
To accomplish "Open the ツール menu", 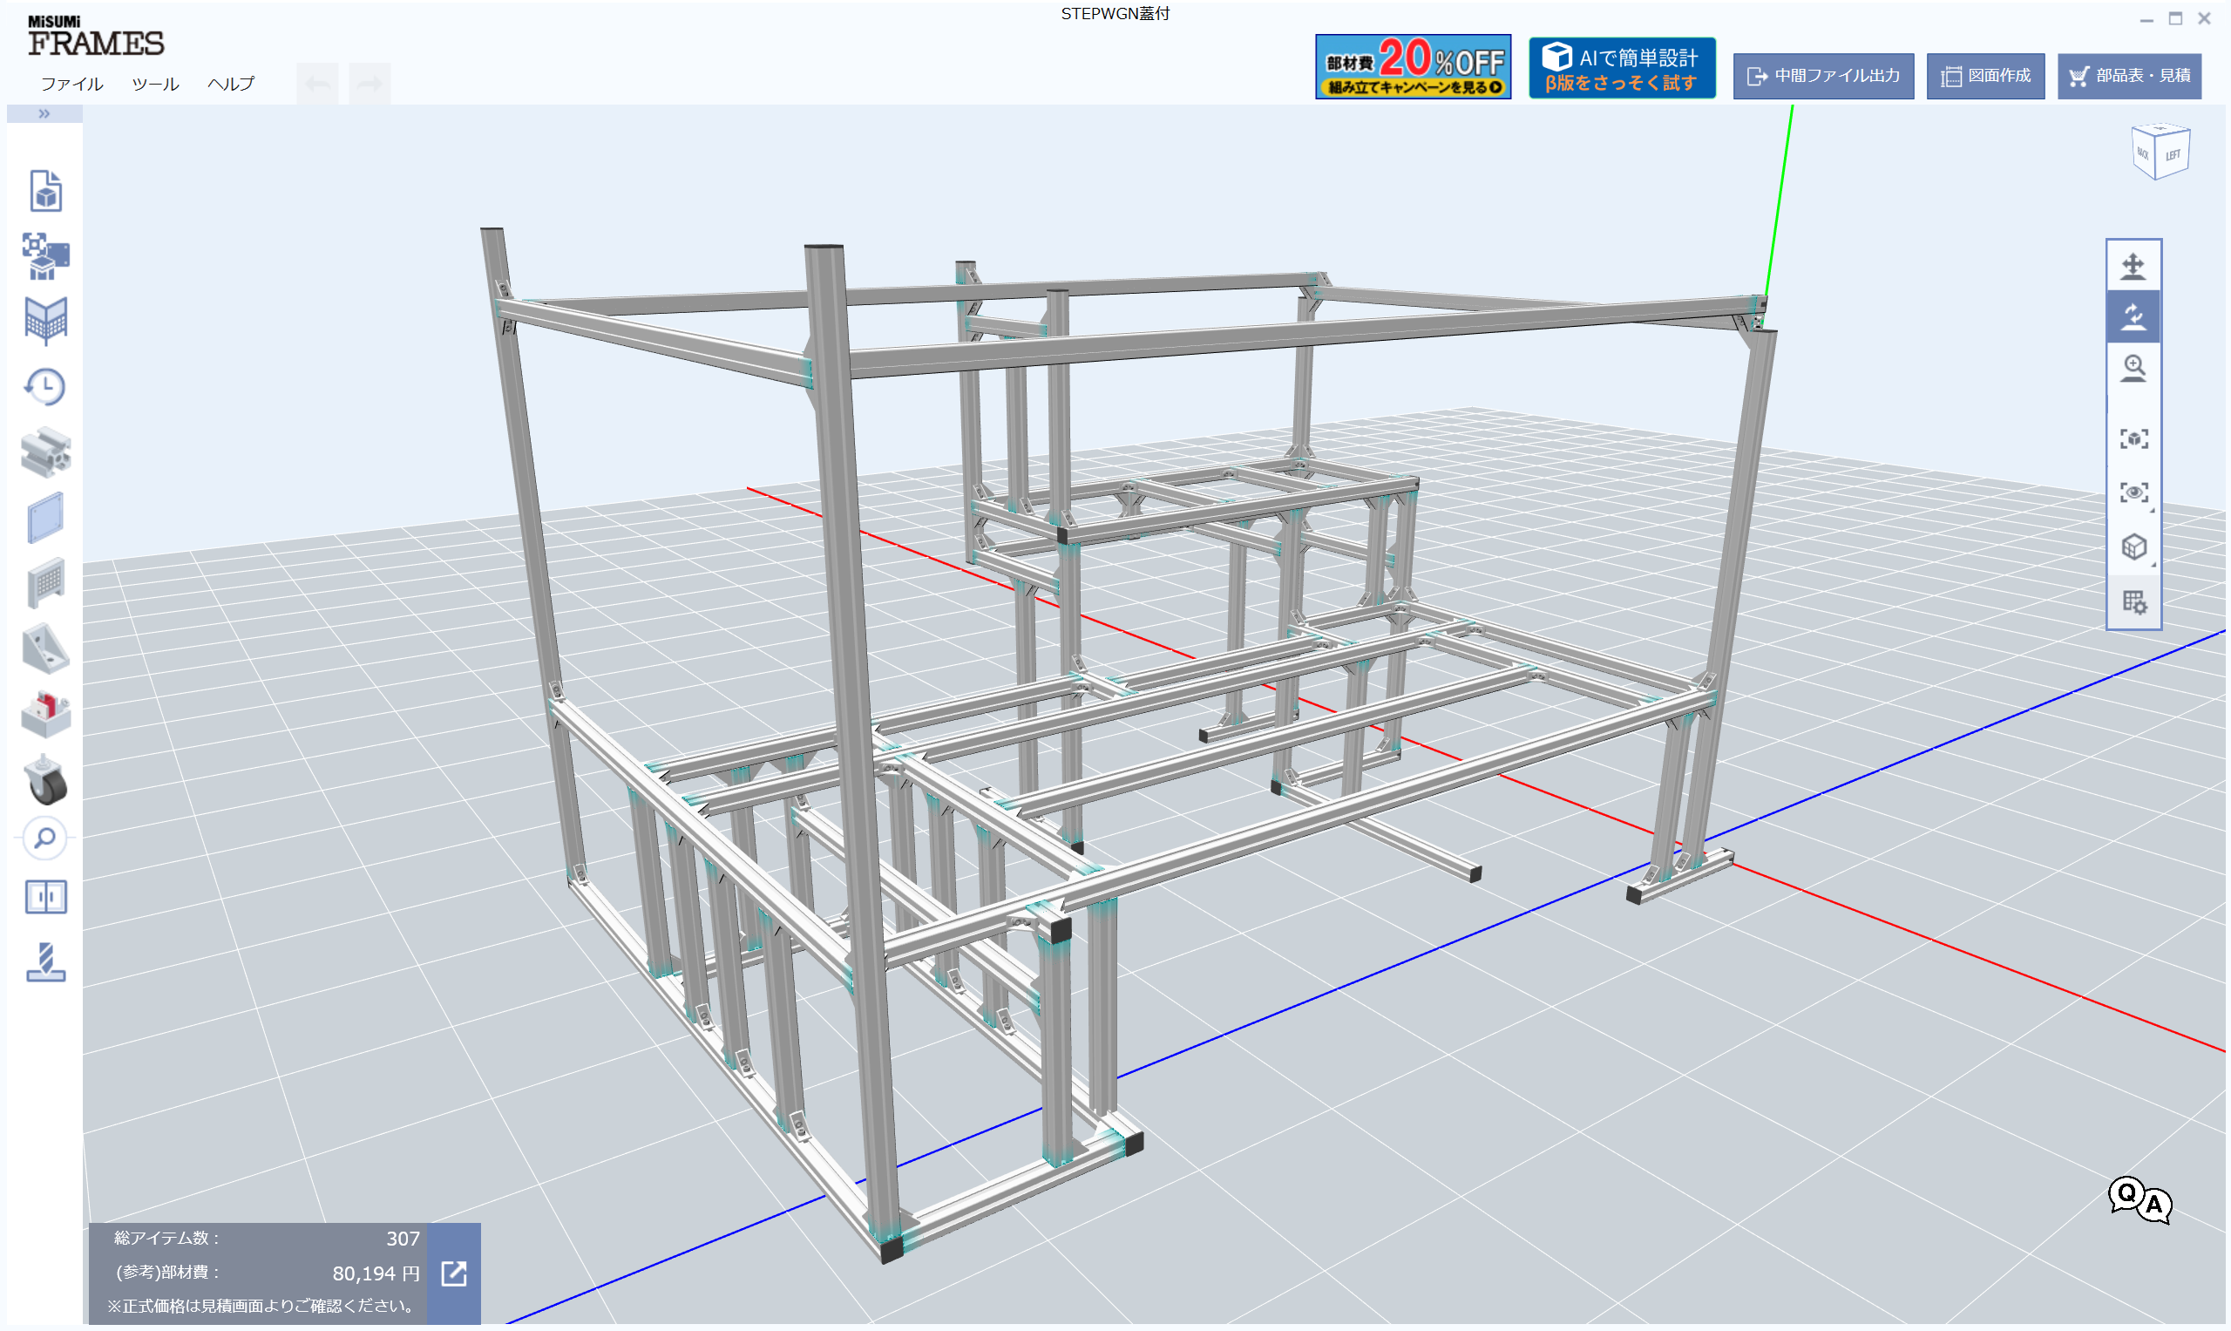I will point(155,85).
